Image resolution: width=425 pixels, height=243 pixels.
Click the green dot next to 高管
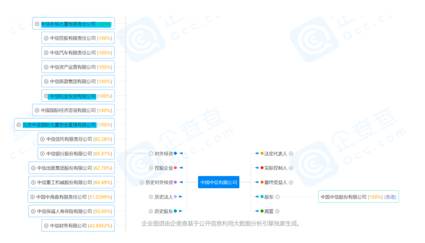click(x=262, y=211)
